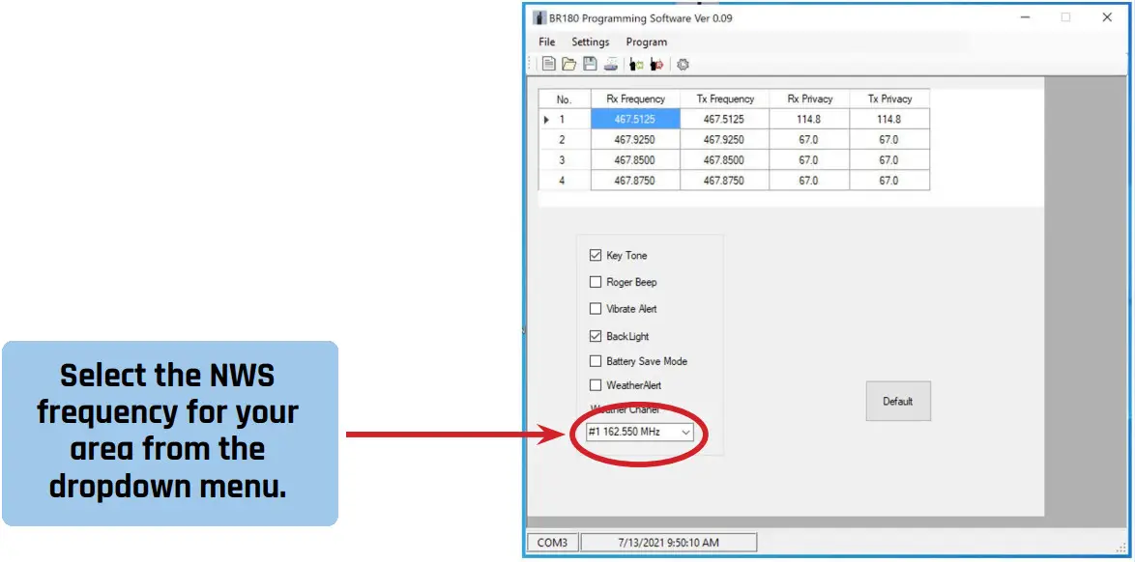The image size is (1135, 562).
Task: Open the File menu
Action: click(547, 42)
